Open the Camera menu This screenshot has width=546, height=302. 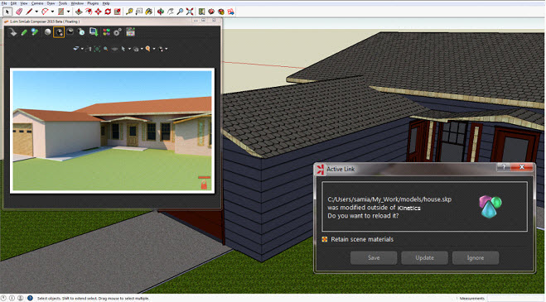[x=37, y=3]
